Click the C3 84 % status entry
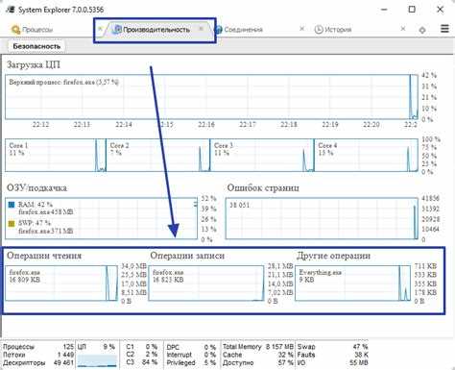Screen dimensions: 455x370 142,362
